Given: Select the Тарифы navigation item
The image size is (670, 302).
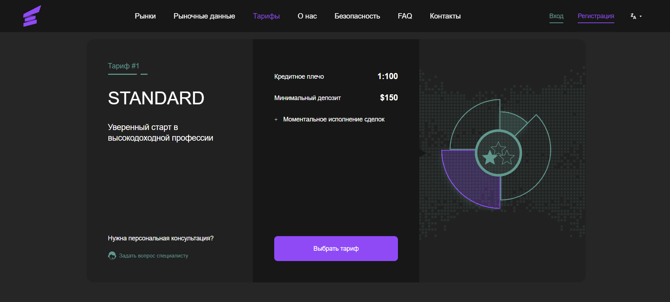Looking at the screenshot, I should (x=266, y=16).
